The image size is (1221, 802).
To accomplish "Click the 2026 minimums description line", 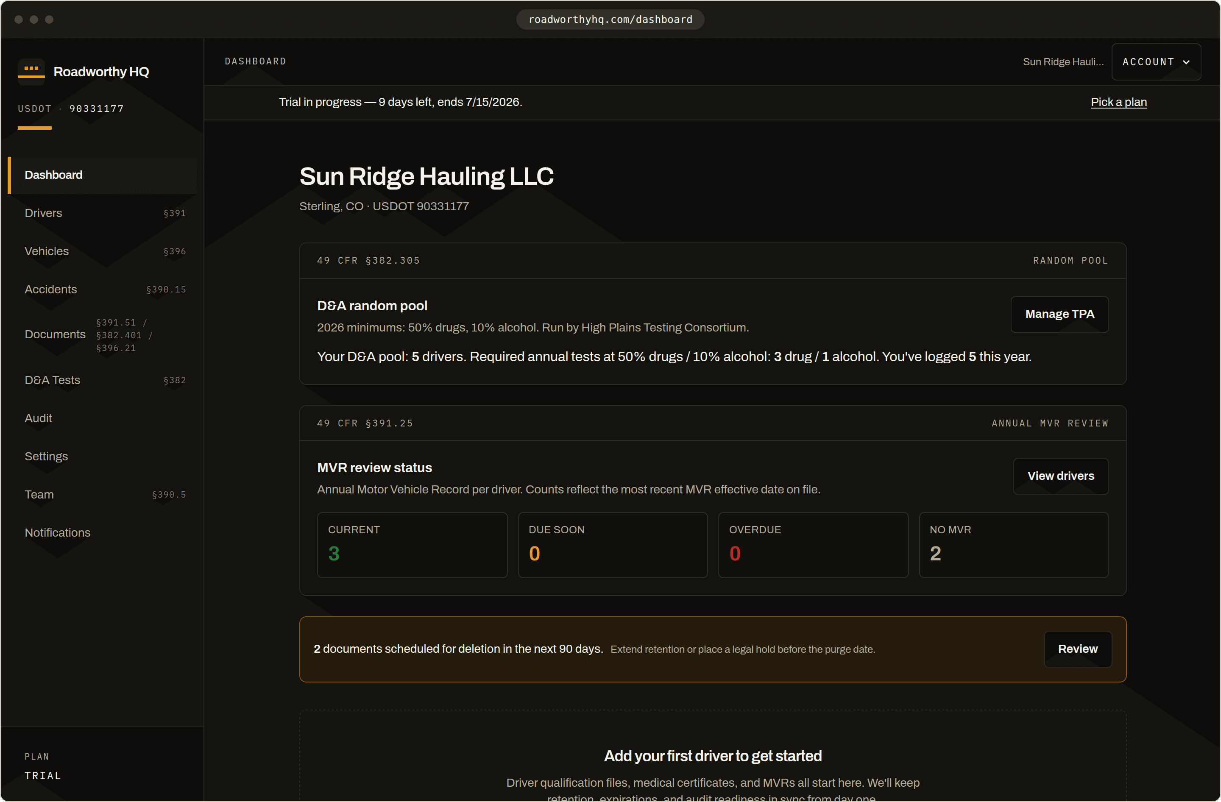I will coord(532,328).
